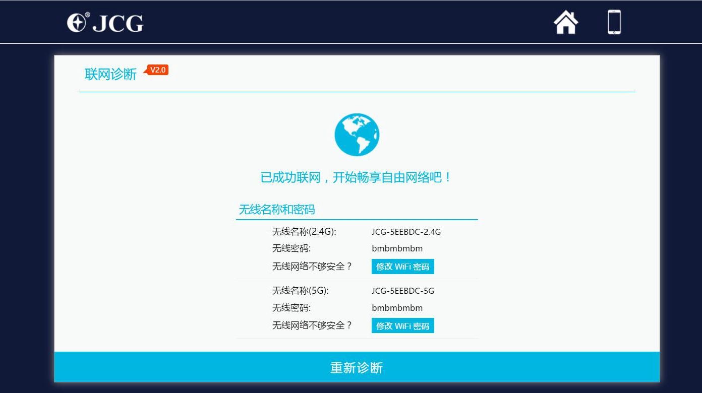Click the V2.0 version badge

tap(157, 70)
